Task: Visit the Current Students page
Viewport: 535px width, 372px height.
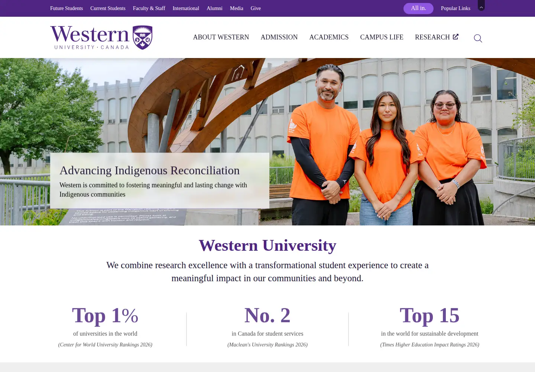Action: pos(108,8)
